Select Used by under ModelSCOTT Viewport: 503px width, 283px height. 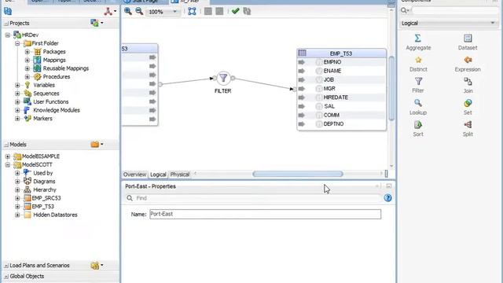point(43,173)
